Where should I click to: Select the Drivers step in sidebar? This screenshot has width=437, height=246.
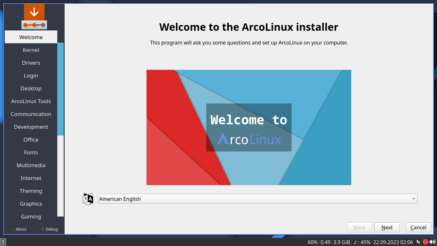pyautogui.click(x=31, y=63)
